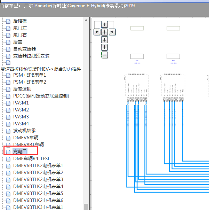This screenshot has height=210, width=209.
Task: Open DMEV6BTLK2电机表单5
Action: 38,193
